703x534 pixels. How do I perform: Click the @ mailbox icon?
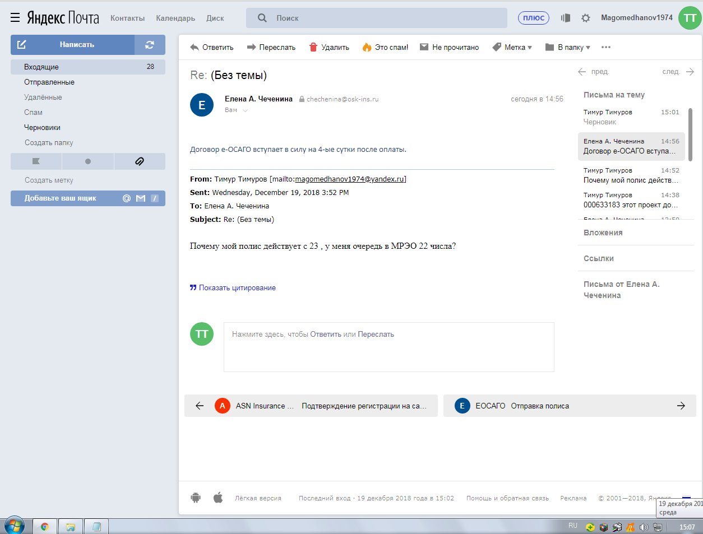pyautogui.click(x=127, y=198)
